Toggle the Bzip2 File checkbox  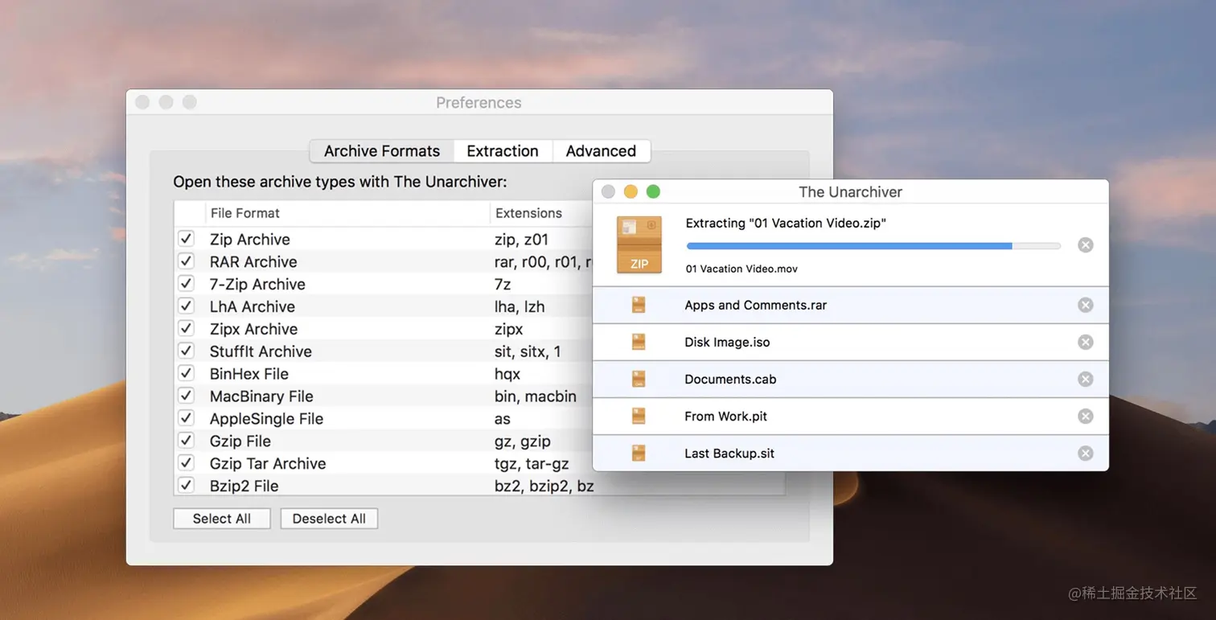[186, 485]
